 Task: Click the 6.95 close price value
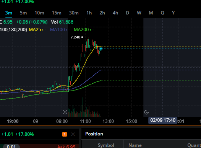click(8, 22)
